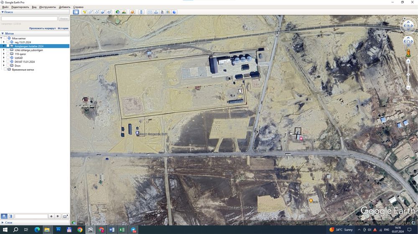Click the zoom slider on the map
The image size is (418, 234).
pos(408,75)
